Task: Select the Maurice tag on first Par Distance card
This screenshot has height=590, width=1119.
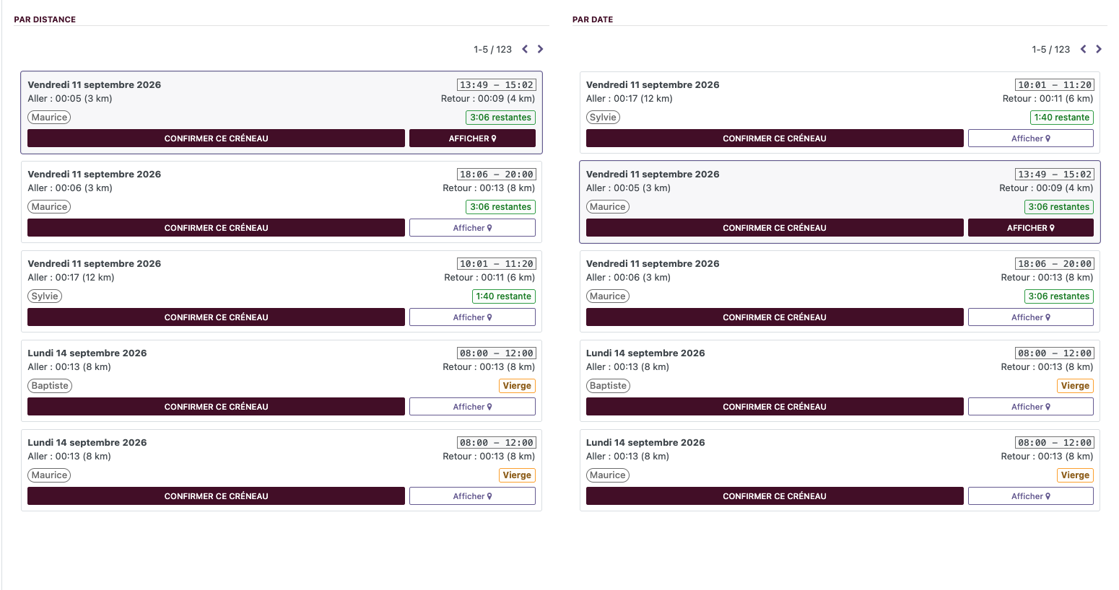Action: coord(49,118)
